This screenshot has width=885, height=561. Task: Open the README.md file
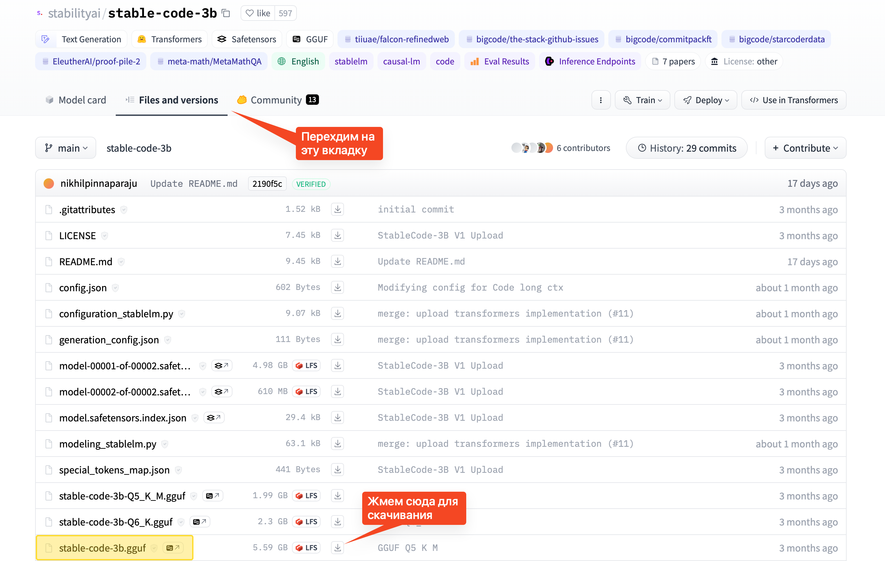point(86,262)
